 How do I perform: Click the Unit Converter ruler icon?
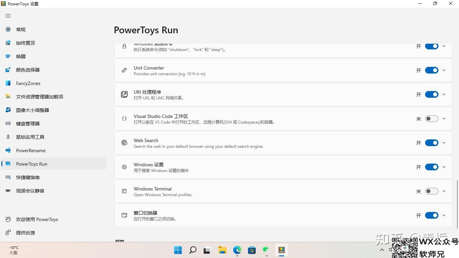click(124, 70)
